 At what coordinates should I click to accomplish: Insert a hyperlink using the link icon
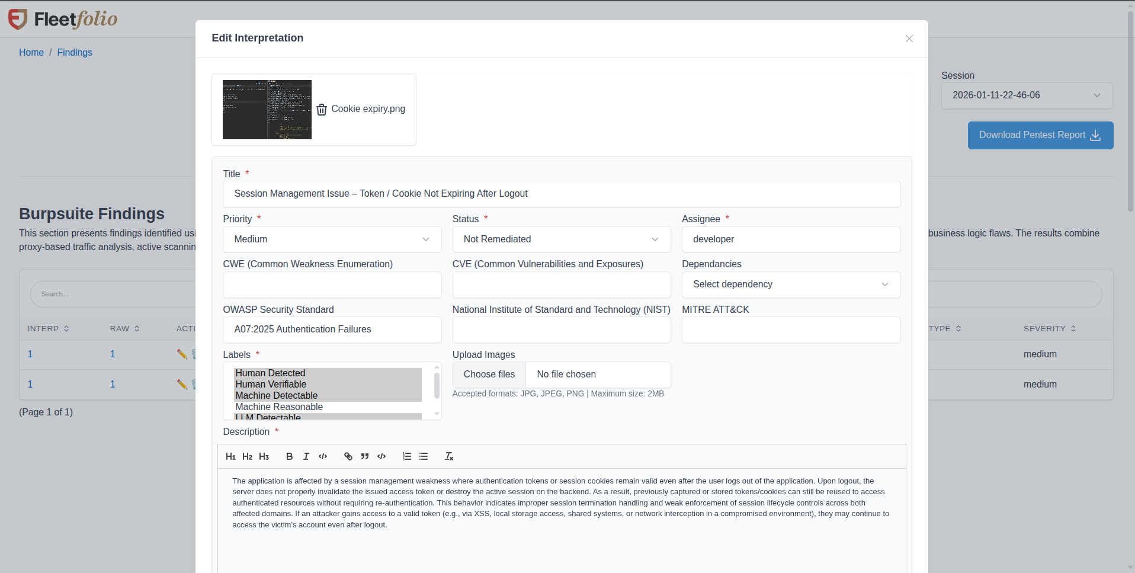[348, 456]
